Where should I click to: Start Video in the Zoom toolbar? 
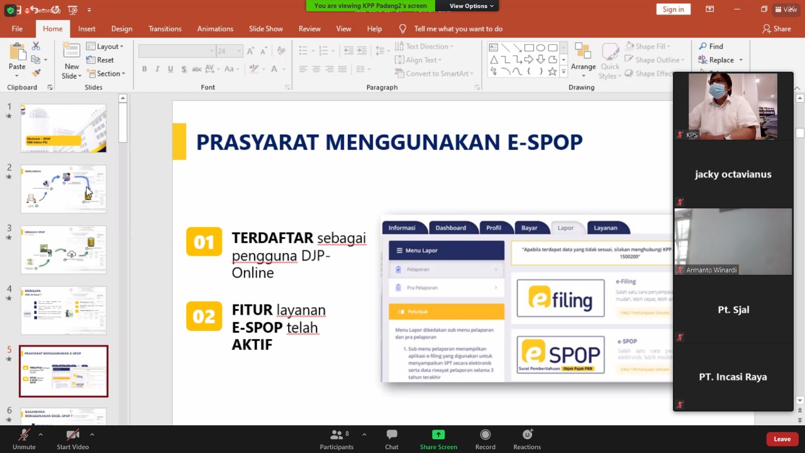tap(72, 435)
